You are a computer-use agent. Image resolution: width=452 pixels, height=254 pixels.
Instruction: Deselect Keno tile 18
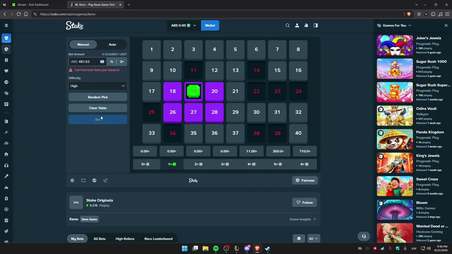tap(173, 91)
